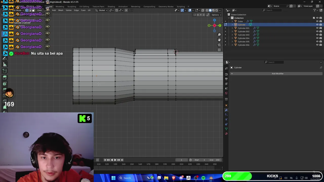Open Geometry Nodes workspace tab
The height and width of the screenshot is (182, 324).
[166, 6]
